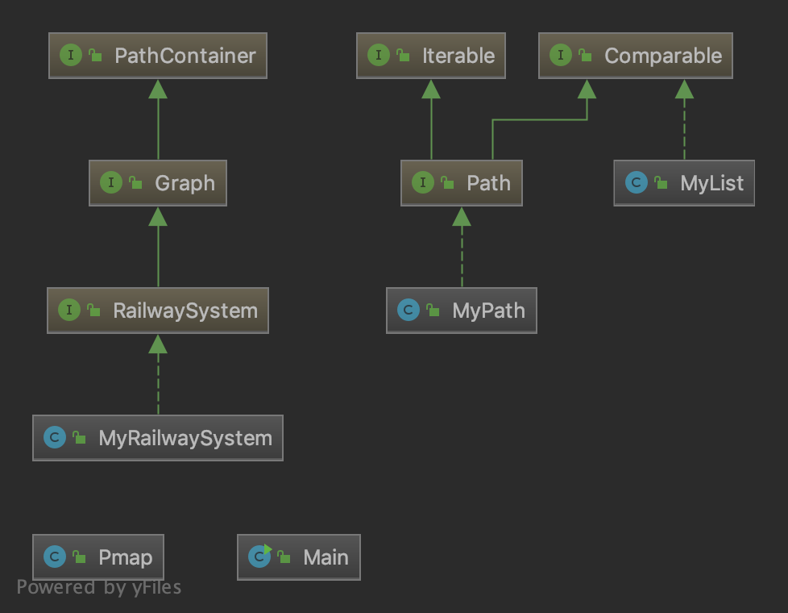The width and height of the screenshot is (788, 613).
Task: Click the runnable class icon on Main
Action: 259,557
